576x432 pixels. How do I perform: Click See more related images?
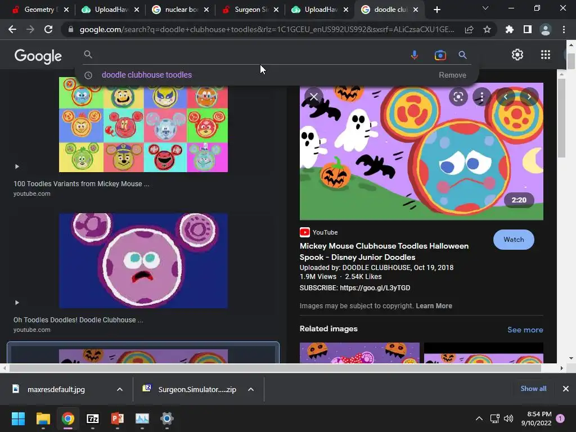coord(525,330)
